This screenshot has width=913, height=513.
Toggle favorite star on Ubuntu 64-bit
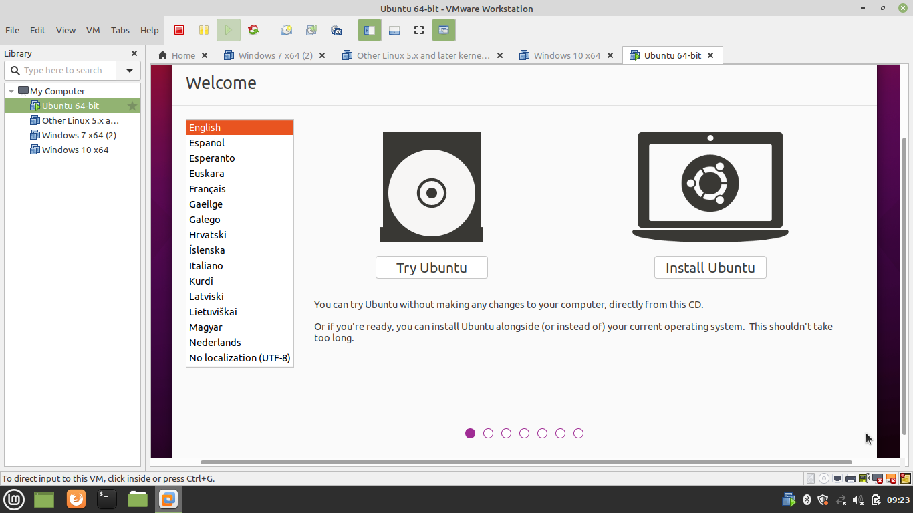coord(132,106)
